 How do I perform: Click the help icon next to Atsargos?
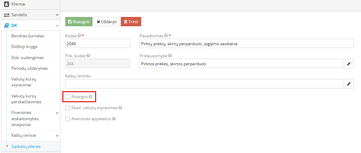pyautogui.click(x=90, y=97)
